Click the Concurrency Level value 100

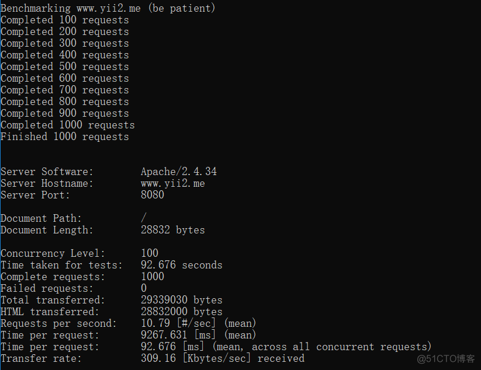pyautogui.click(x=150, y=253)
